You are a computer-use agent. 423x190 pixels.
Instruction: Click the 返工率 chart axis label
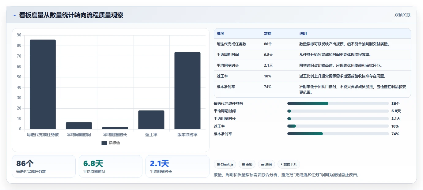coord(151,135)
